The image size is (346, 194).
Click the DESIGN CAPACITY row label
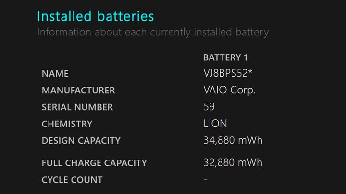pyautogui.click(x=81, y=141)
